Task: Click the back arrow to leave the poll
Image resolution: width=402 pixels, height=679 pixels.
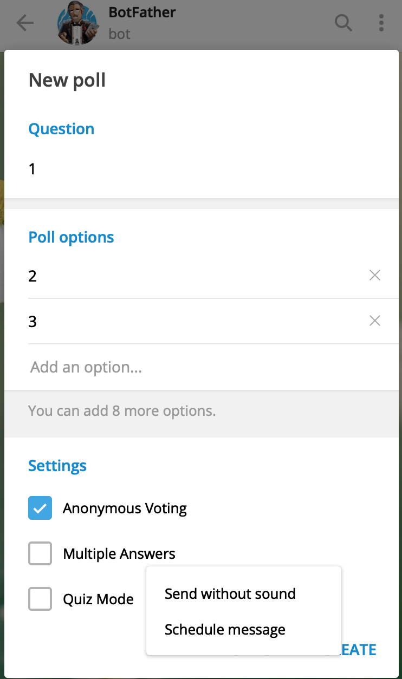Action: [25, 23]
